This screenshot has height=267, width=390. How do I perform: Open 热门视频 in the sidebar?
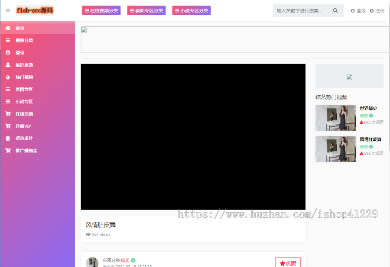(38, 77)
